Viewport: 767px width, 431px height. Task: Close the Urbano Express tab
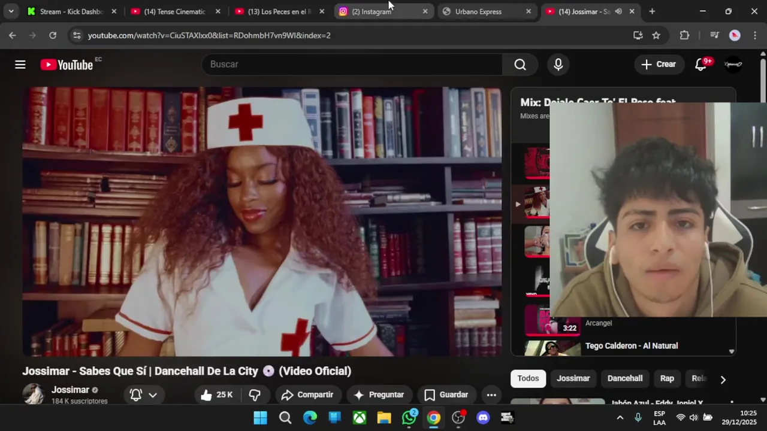(528, 11)
